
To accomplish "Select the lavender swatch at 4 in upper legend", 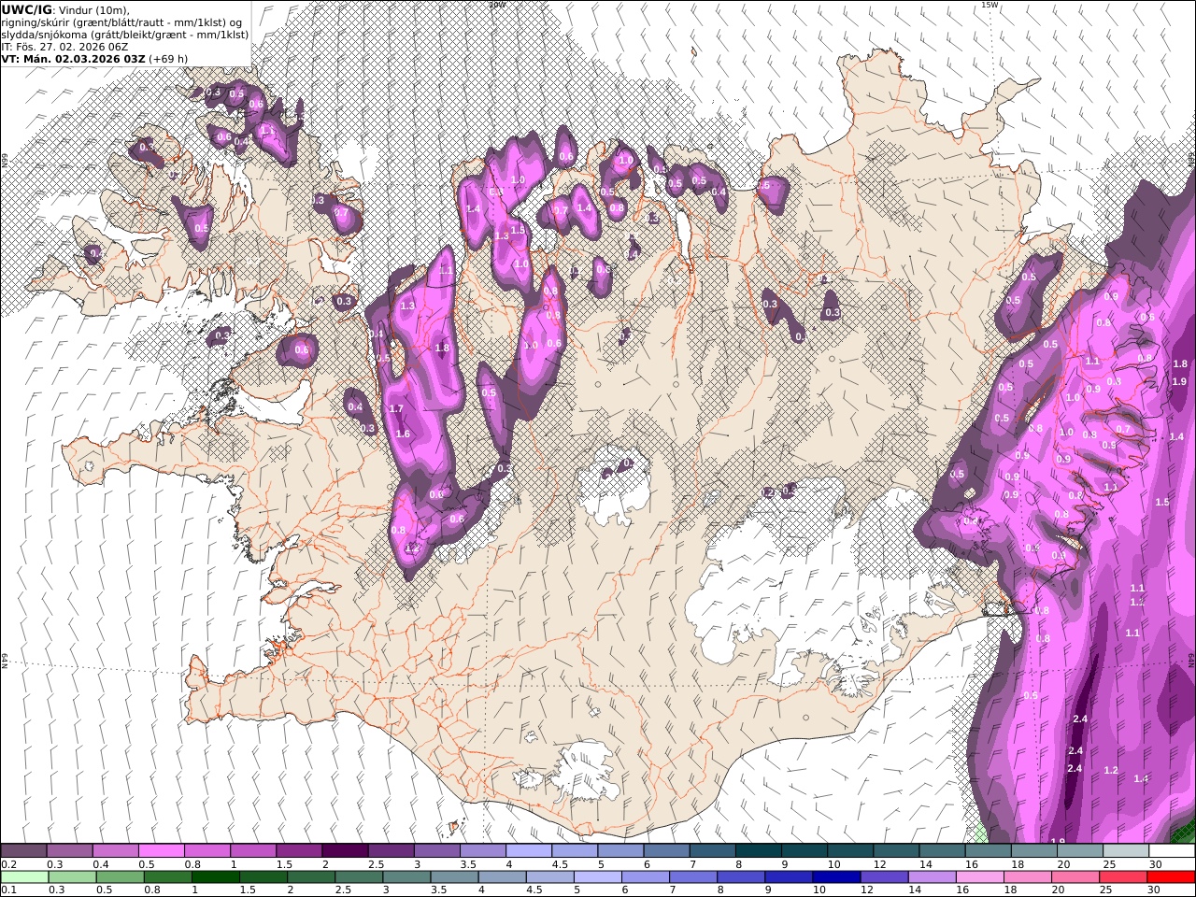I will (x=528, y=851).
